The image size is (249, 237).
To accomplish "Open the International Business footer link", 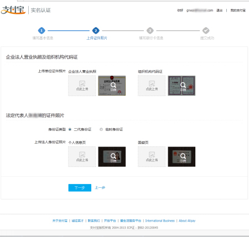I will [x=160, y=220].
